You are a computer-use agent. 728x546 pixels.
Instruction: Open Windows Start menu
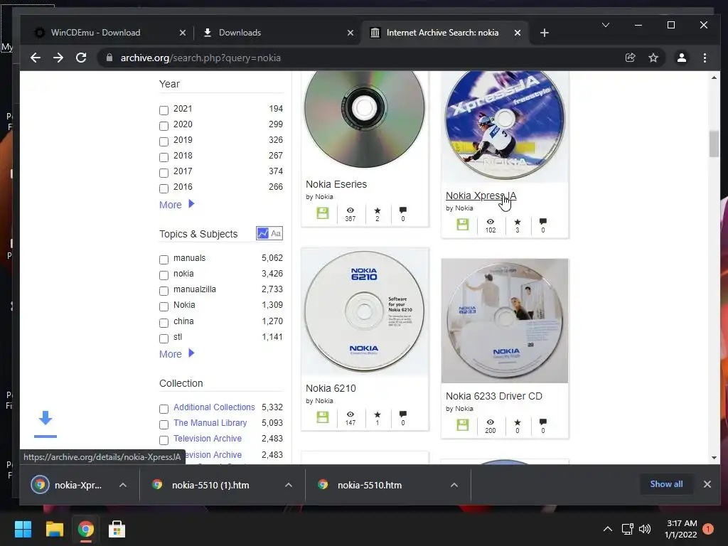pos(23,529)
